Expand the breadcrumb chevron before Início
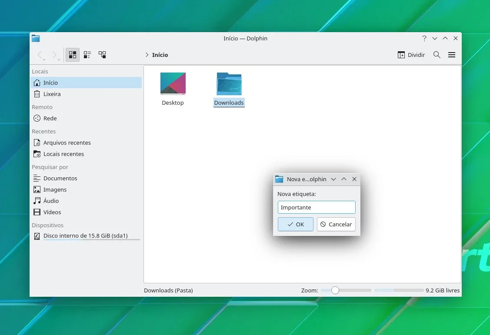This screenshot has width=490, height=335. click(x=147, y=55)
